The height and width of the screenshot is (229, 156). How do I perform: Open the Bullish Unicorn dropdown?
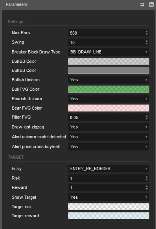[108, 80]
